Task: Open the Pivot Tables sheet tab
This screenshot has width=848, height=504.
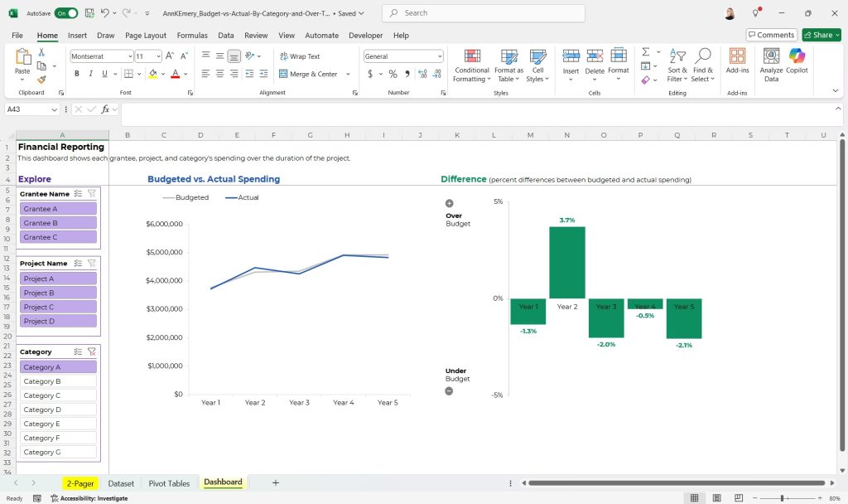Action: [169, 483]
